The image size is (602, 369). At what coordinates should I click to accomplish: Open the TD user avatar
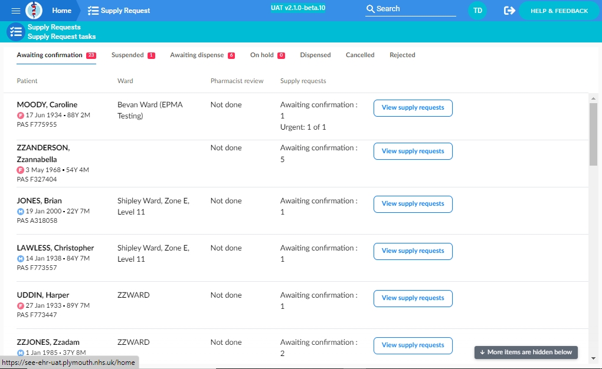tap(477, 11)
